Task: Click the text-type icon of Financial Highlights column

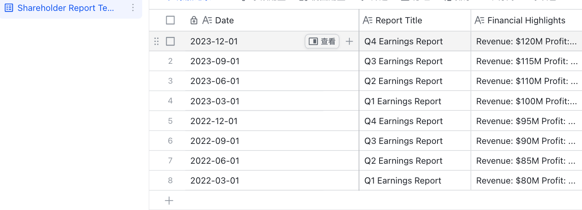Action: coord(480,21)
